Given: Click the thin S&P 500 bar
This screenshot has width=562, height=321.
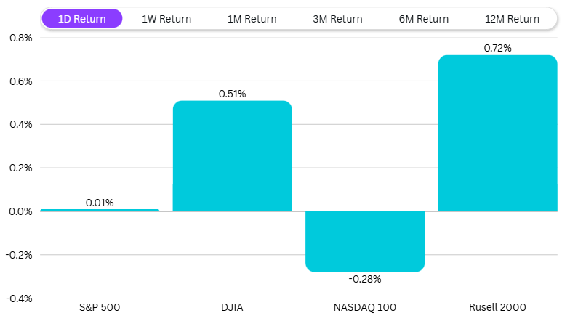Looking at the screenshot, I should pyautogui.click(x=100, y=210).
